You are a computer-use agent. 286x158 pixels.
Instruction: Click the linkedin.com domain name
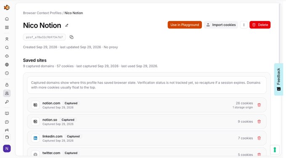coord(52,136)
